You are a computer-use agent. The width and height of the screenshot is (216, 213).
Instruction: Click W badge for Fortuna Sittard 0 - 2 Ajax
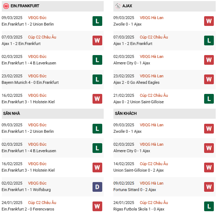tap(209, 186)
